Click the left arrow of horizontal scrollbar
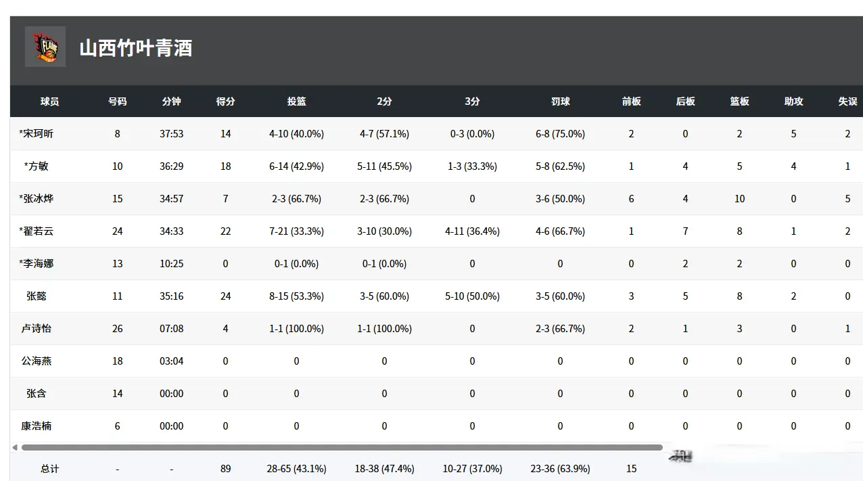The height and width of the screenshot is (481, 863). [15, 447]
